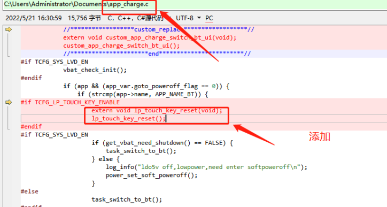Place cursor on lp_touch_key_reset(); call line
The height and width of the screenshot is (207, 387).
pyautogui.click(x=128, y=119)
